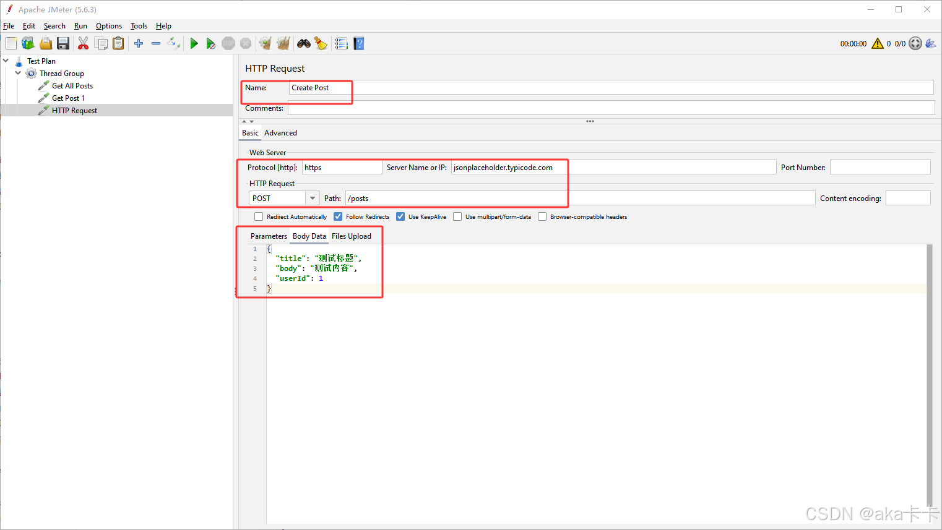942x530 pixels.
Task: Select the Thread Group node
Action: tap(62, 74)
